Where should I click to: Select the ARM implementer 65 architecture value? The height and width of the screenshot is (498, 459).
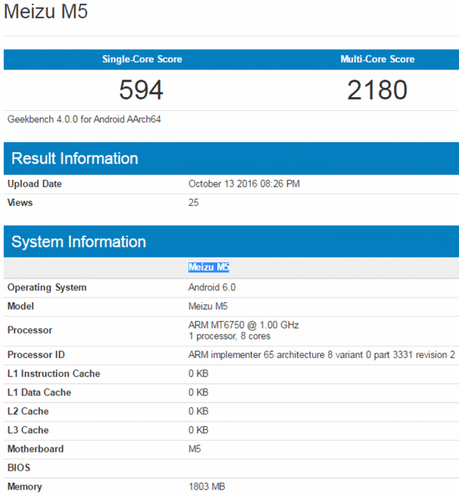pos(321,355)
